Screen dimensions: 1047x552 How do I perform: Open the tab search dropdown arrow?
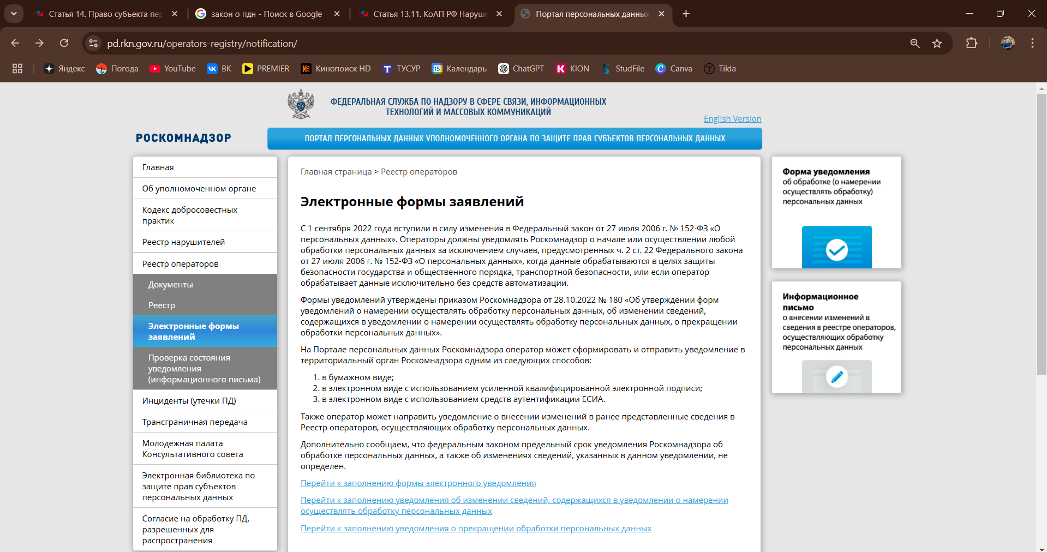pyautogui.click(x=14, y=14)
